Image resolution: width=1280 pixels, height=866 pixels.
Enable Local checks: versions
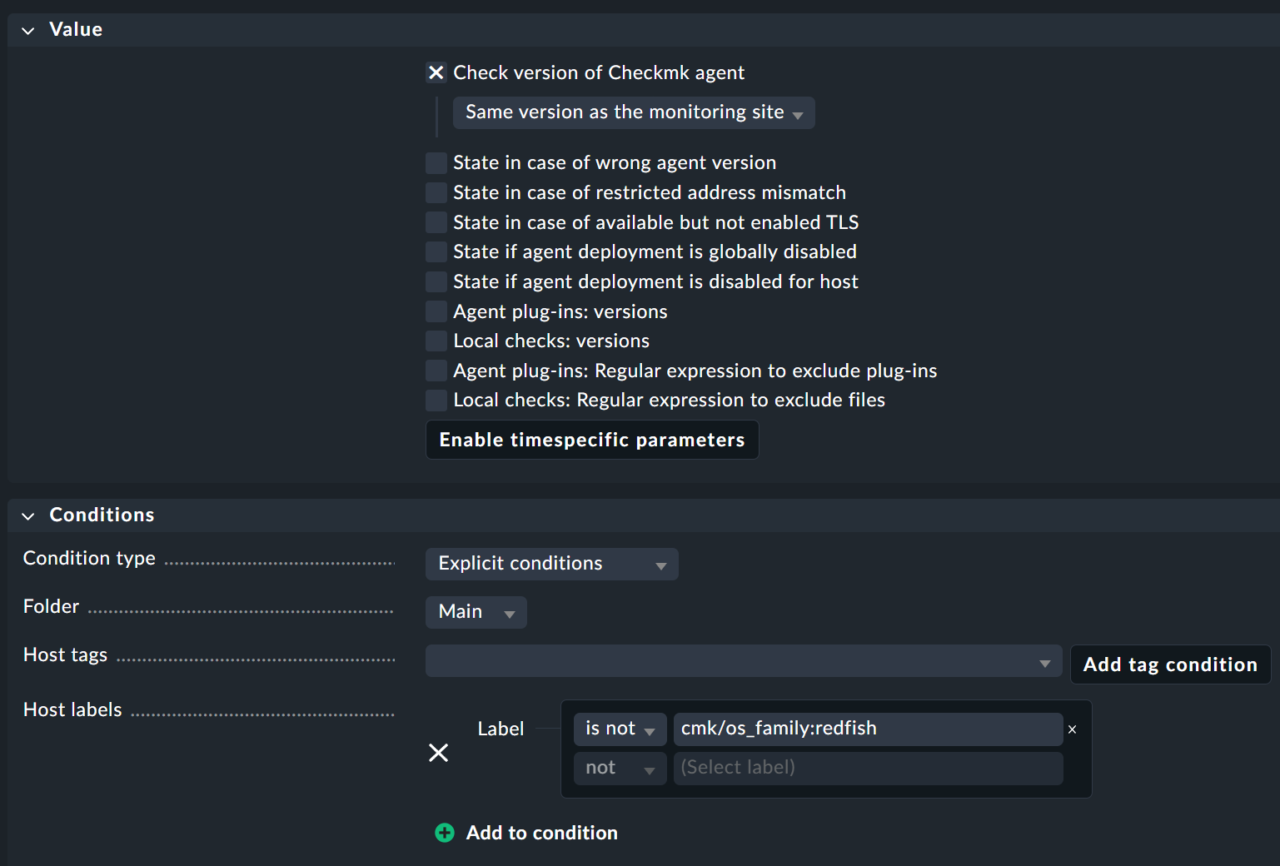(x=436, y=341)
